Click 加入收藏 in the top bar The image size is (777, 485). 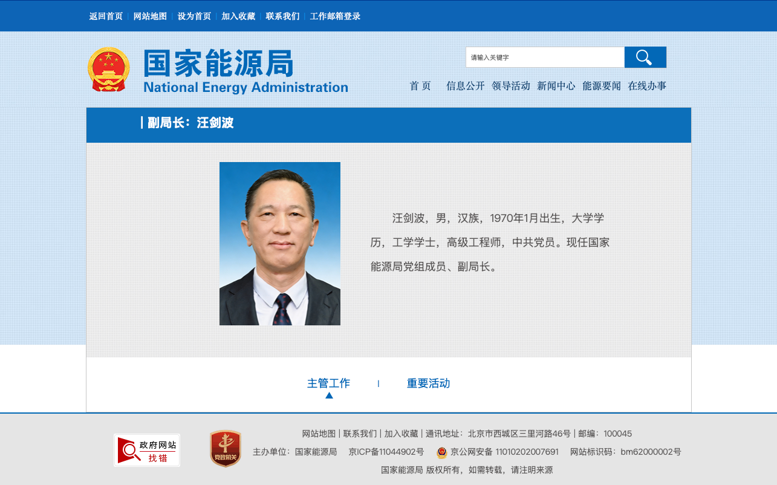click(x=238, y=16)
